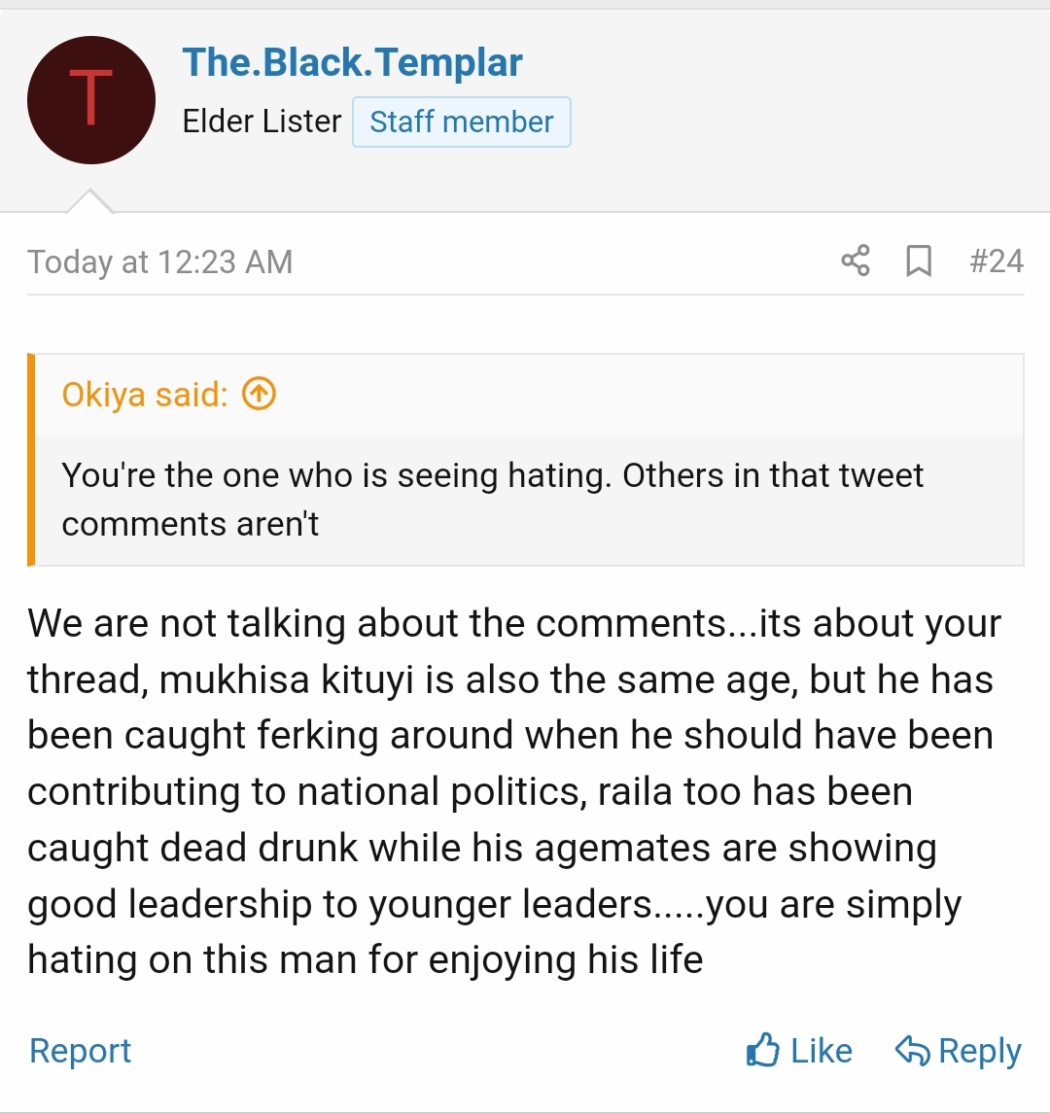
Task: Click the gray author header area
Action: (778, 107)
